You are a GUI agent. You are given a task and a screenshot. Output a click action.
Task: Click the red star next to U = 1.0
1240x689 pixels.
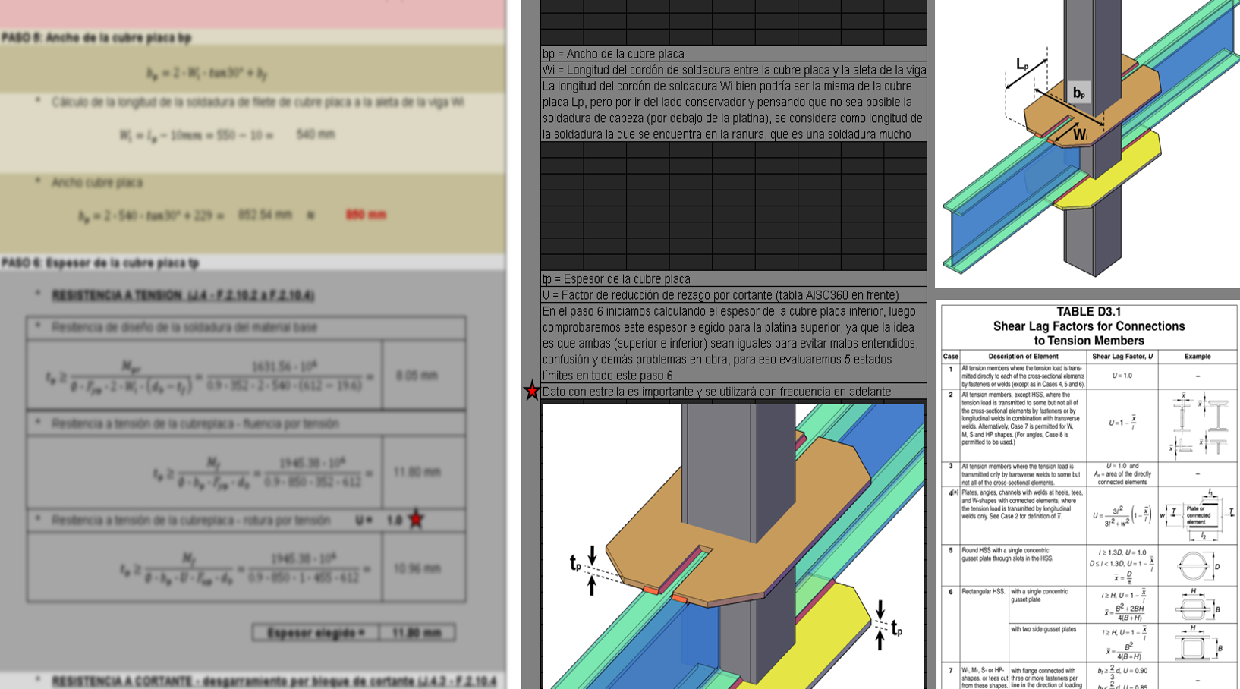pyautogui.click(x=416, y=520)
